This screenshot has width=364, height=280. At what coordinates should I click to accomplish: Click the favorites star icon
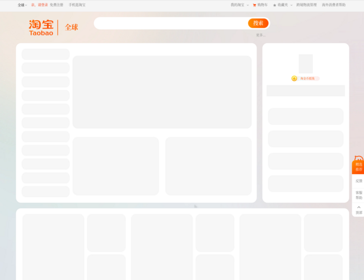[274, 5]
